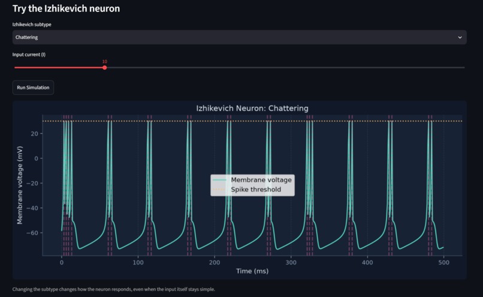Click the Membrane voltage (mV) axis label
The width and height of the screenshot is (483, 297).
(x=20, y=185)
